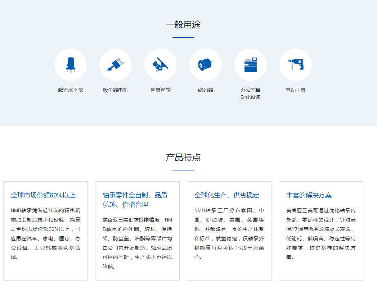Select the 吸尘器电机 label
The image size is (377, 287).
[x=116, y=90]
